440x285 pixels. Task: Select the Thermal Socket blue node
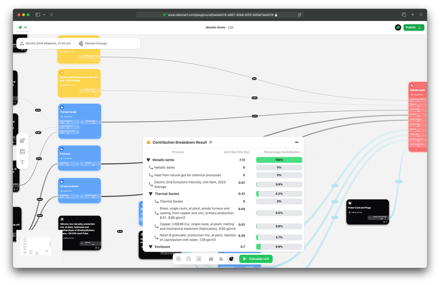(80, 121)
